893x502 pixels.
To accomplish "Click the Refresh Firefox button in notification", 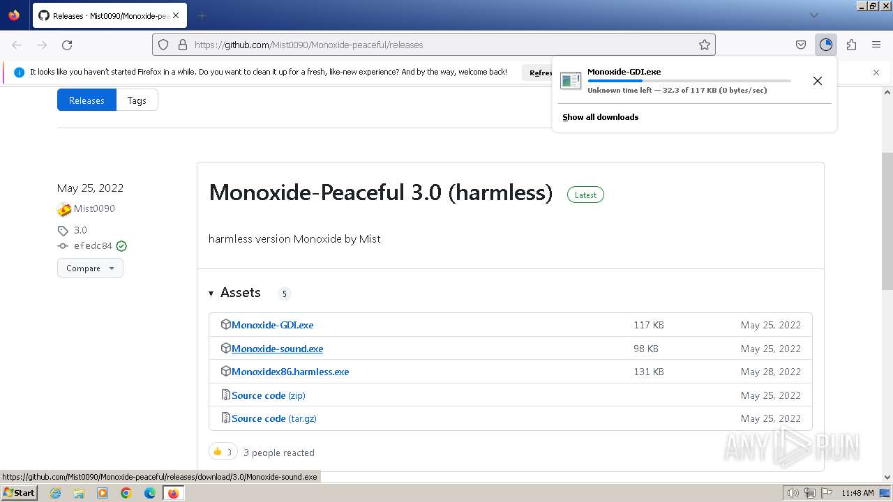I will point(538,73).
